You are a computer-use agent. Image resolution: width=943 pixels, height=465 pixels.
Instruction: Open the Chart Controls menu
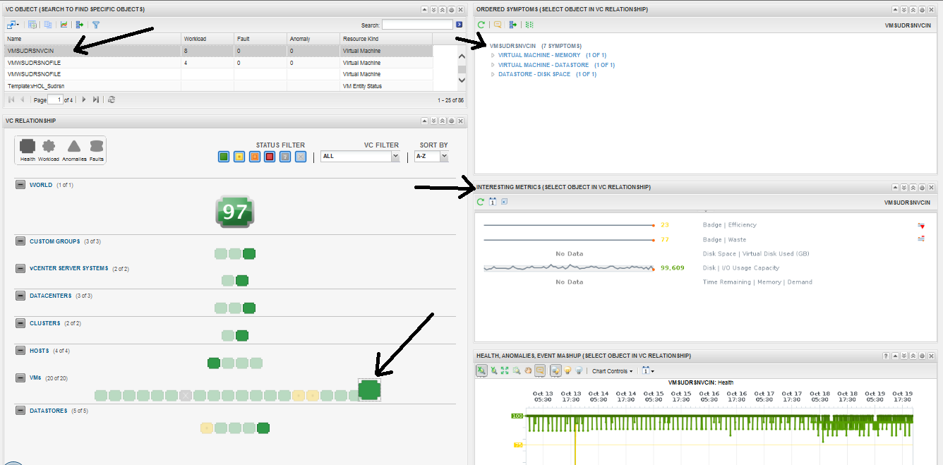point(612,371)
